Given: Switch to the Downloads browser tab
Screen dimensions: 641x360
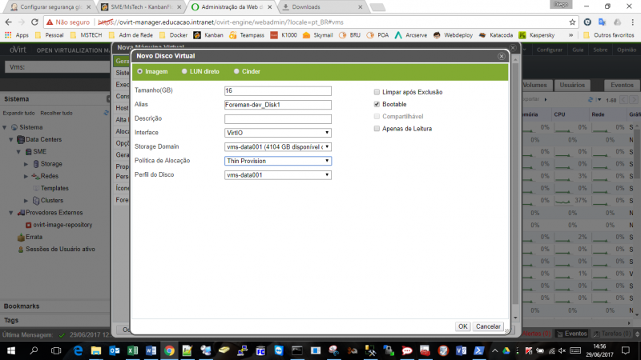Looking at the screenshot, I should [321, 7].
